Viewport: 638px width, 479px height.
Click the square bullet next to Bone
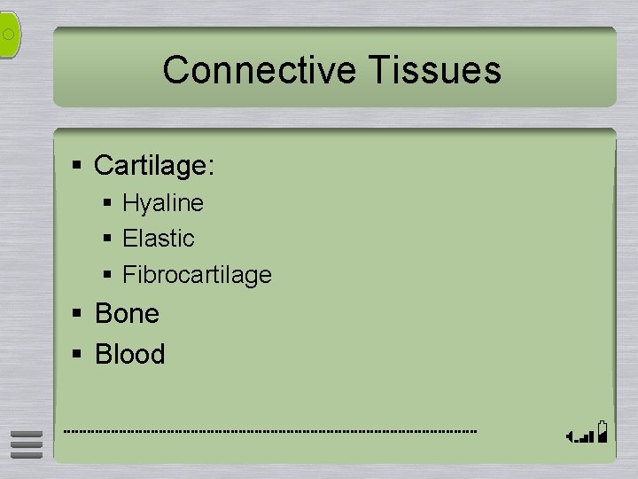76,313
